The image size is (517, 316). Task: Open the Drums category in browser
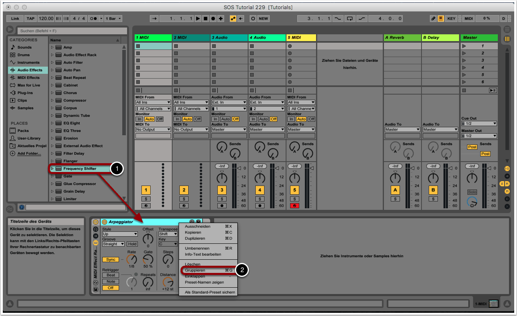24,55
